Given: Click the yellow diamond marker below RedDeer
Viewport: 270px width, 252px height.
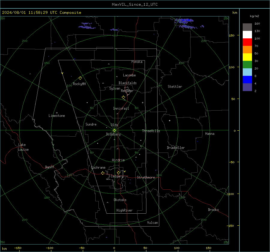Looking at the screenshot, I should coord(123,97).
